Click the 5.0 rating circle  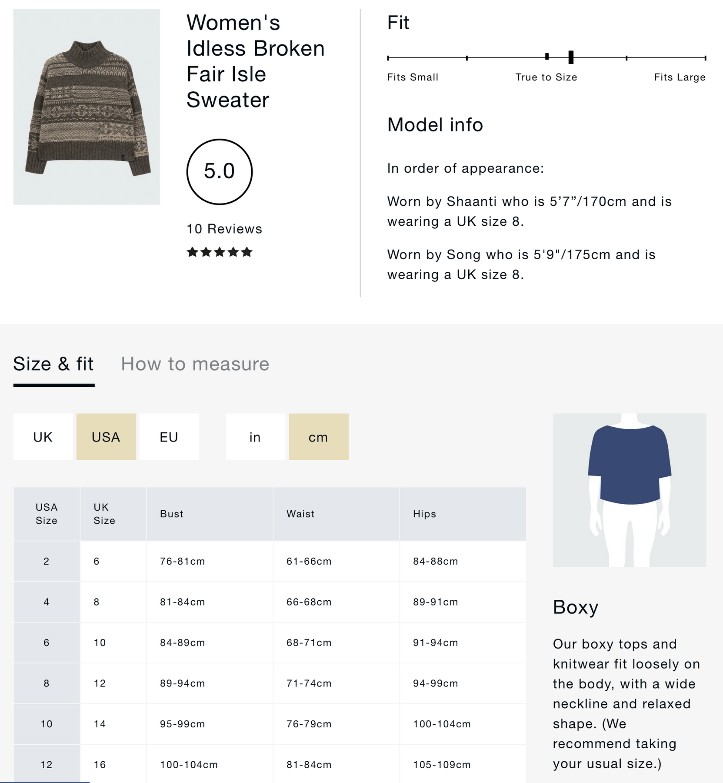click(220, 171)
